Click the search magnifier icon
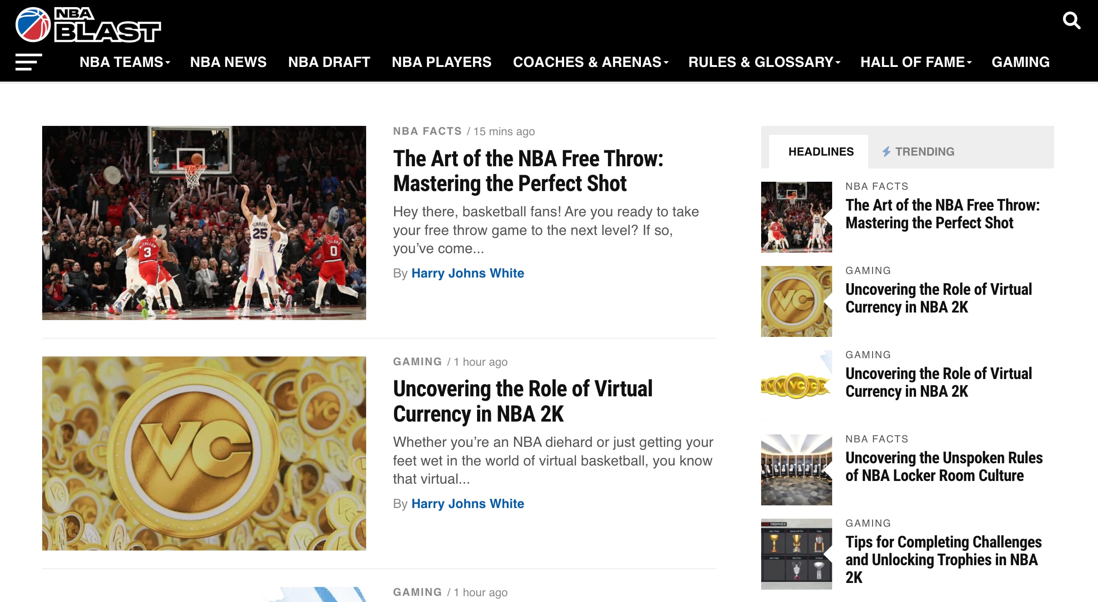The image size is (1098, 602). coord(1071,20)
